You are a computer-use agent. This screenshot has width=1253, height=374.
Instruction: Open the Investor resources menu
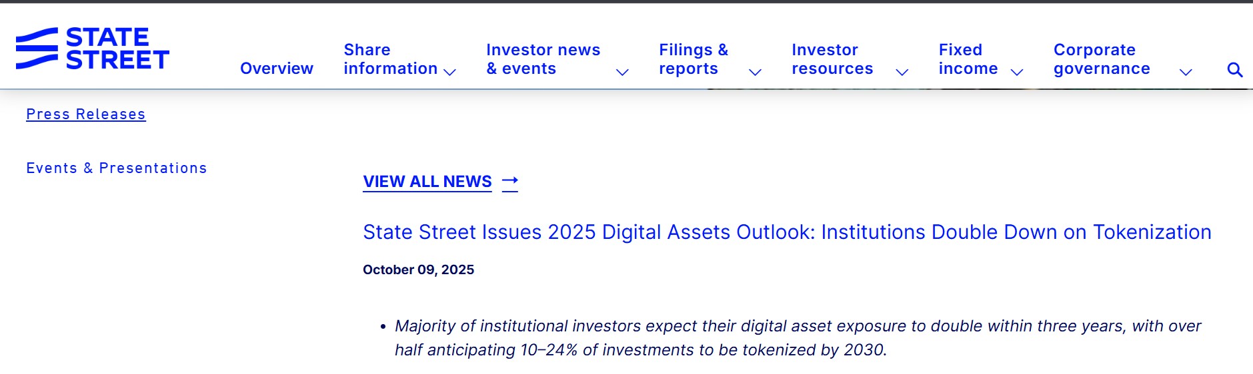[x=832, y=59]
